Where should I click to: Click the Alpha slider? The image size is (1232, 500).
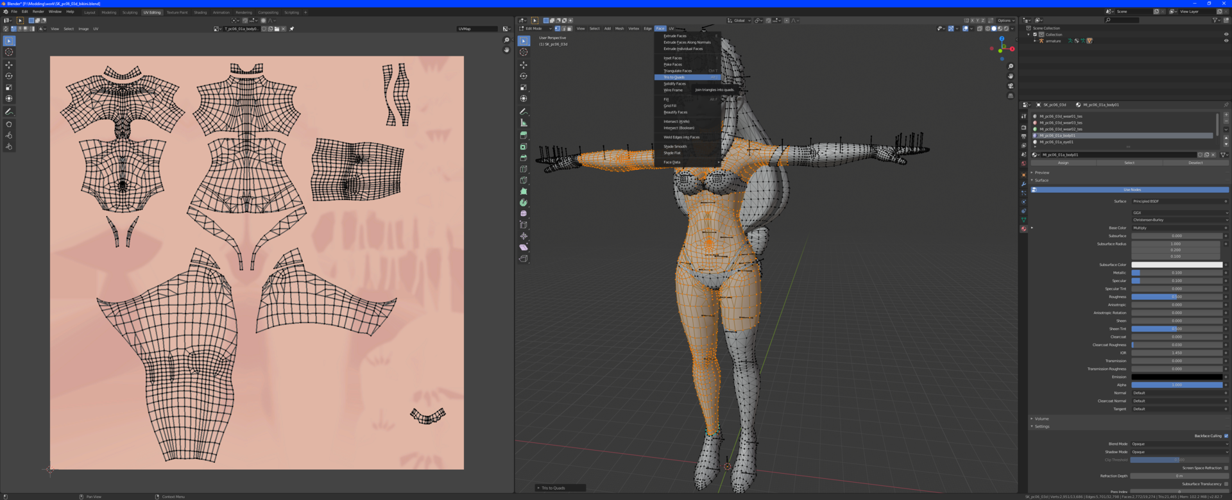click(x=1177, y=385)
